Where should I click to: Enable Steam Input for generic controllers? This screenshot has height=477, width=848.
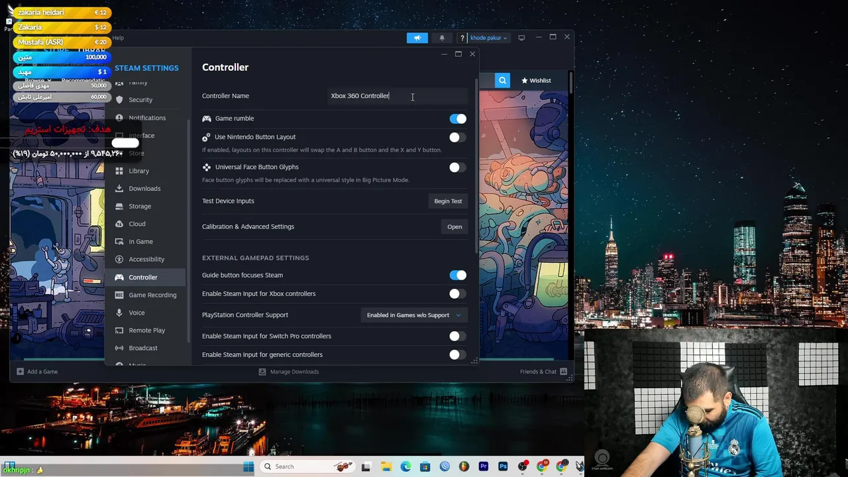click(x=458, y=354)
